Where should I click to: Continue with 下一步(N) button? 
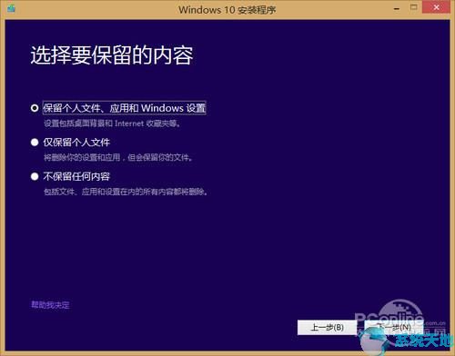(x=394, y=328)
